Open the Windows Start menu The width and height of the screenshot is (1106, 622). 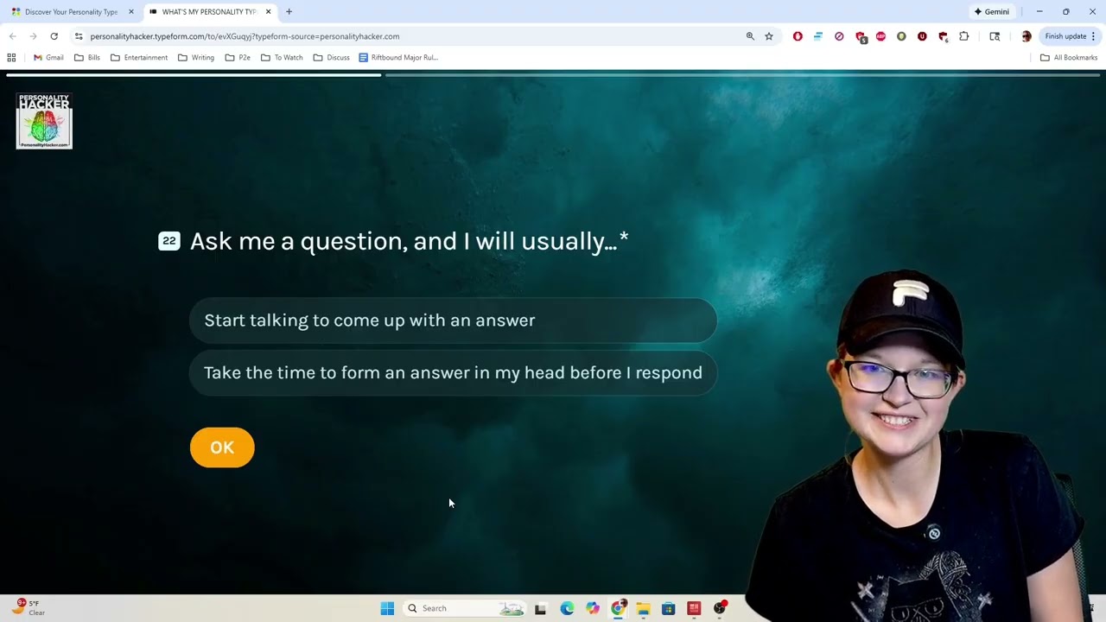387,608
